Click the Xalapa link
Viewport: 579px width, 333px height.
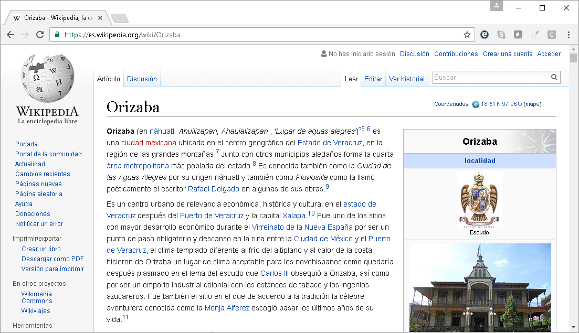point(294,216)
